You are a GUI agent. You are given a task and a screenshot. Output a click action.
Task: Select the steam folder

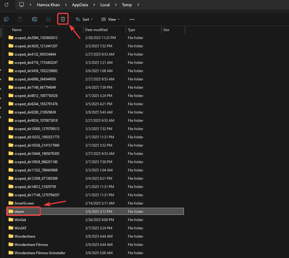click(x=19, y=212)
